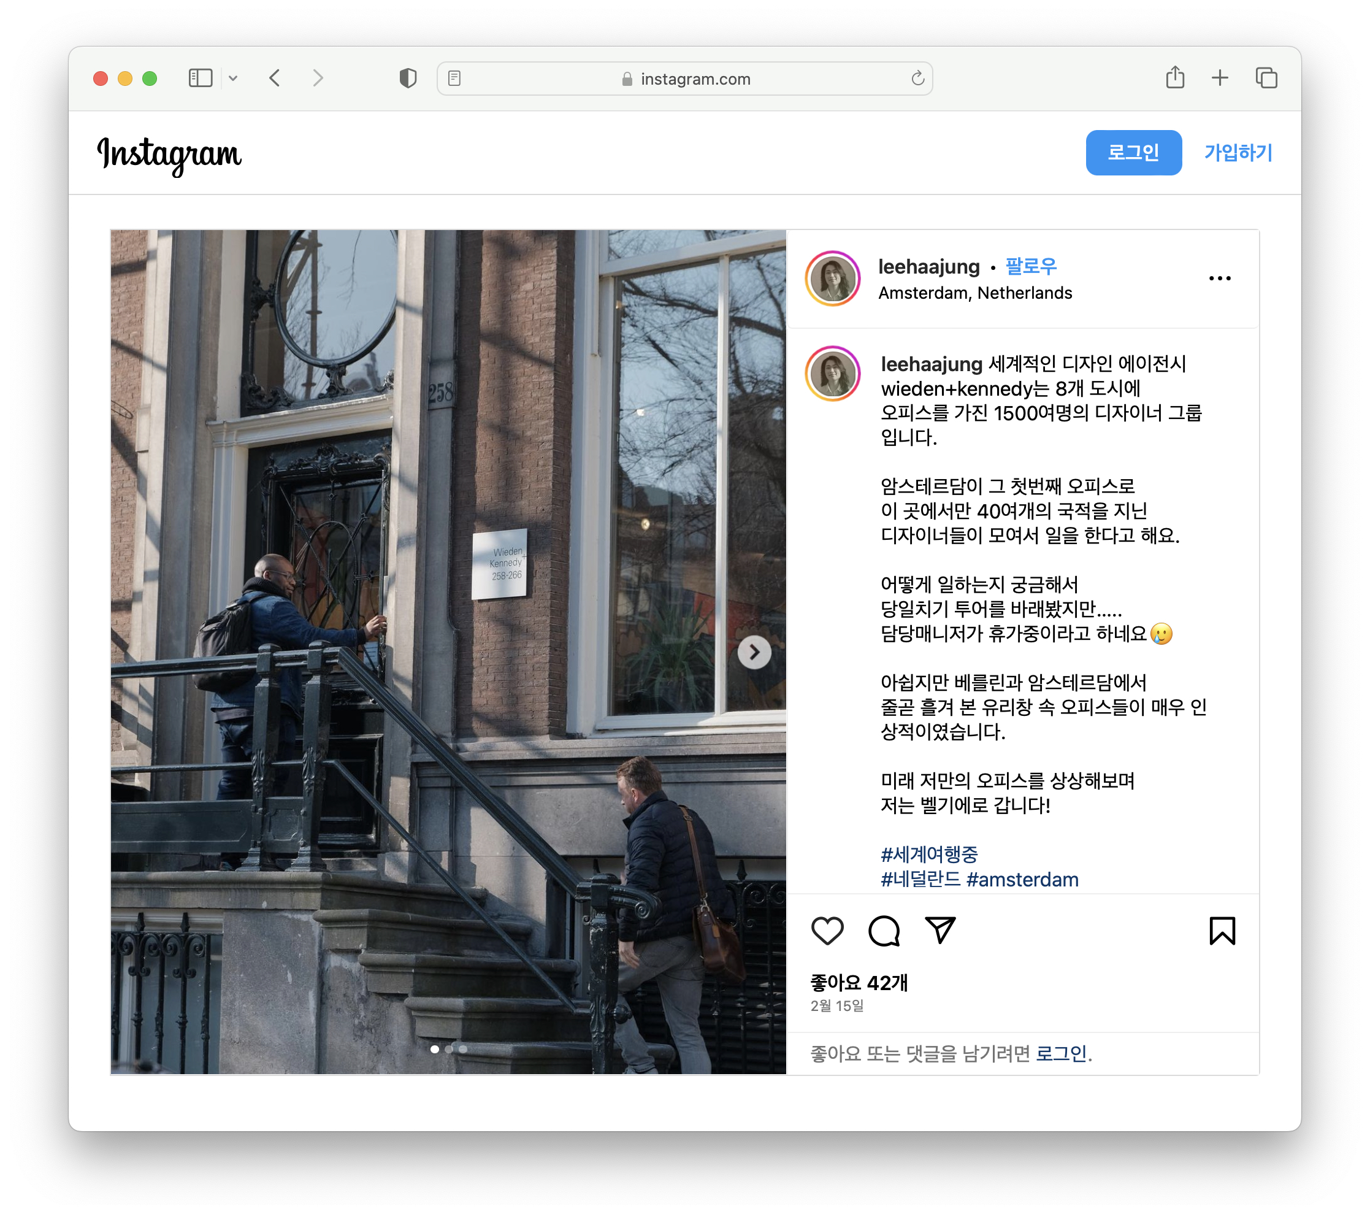
Task: Click the blue 로그인 button
Action: [1133, 153]
